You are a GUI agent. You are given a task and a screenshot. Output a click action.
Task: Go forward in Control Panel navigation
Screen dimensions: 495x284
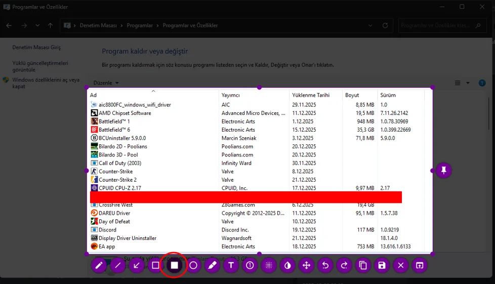(24, 26)
